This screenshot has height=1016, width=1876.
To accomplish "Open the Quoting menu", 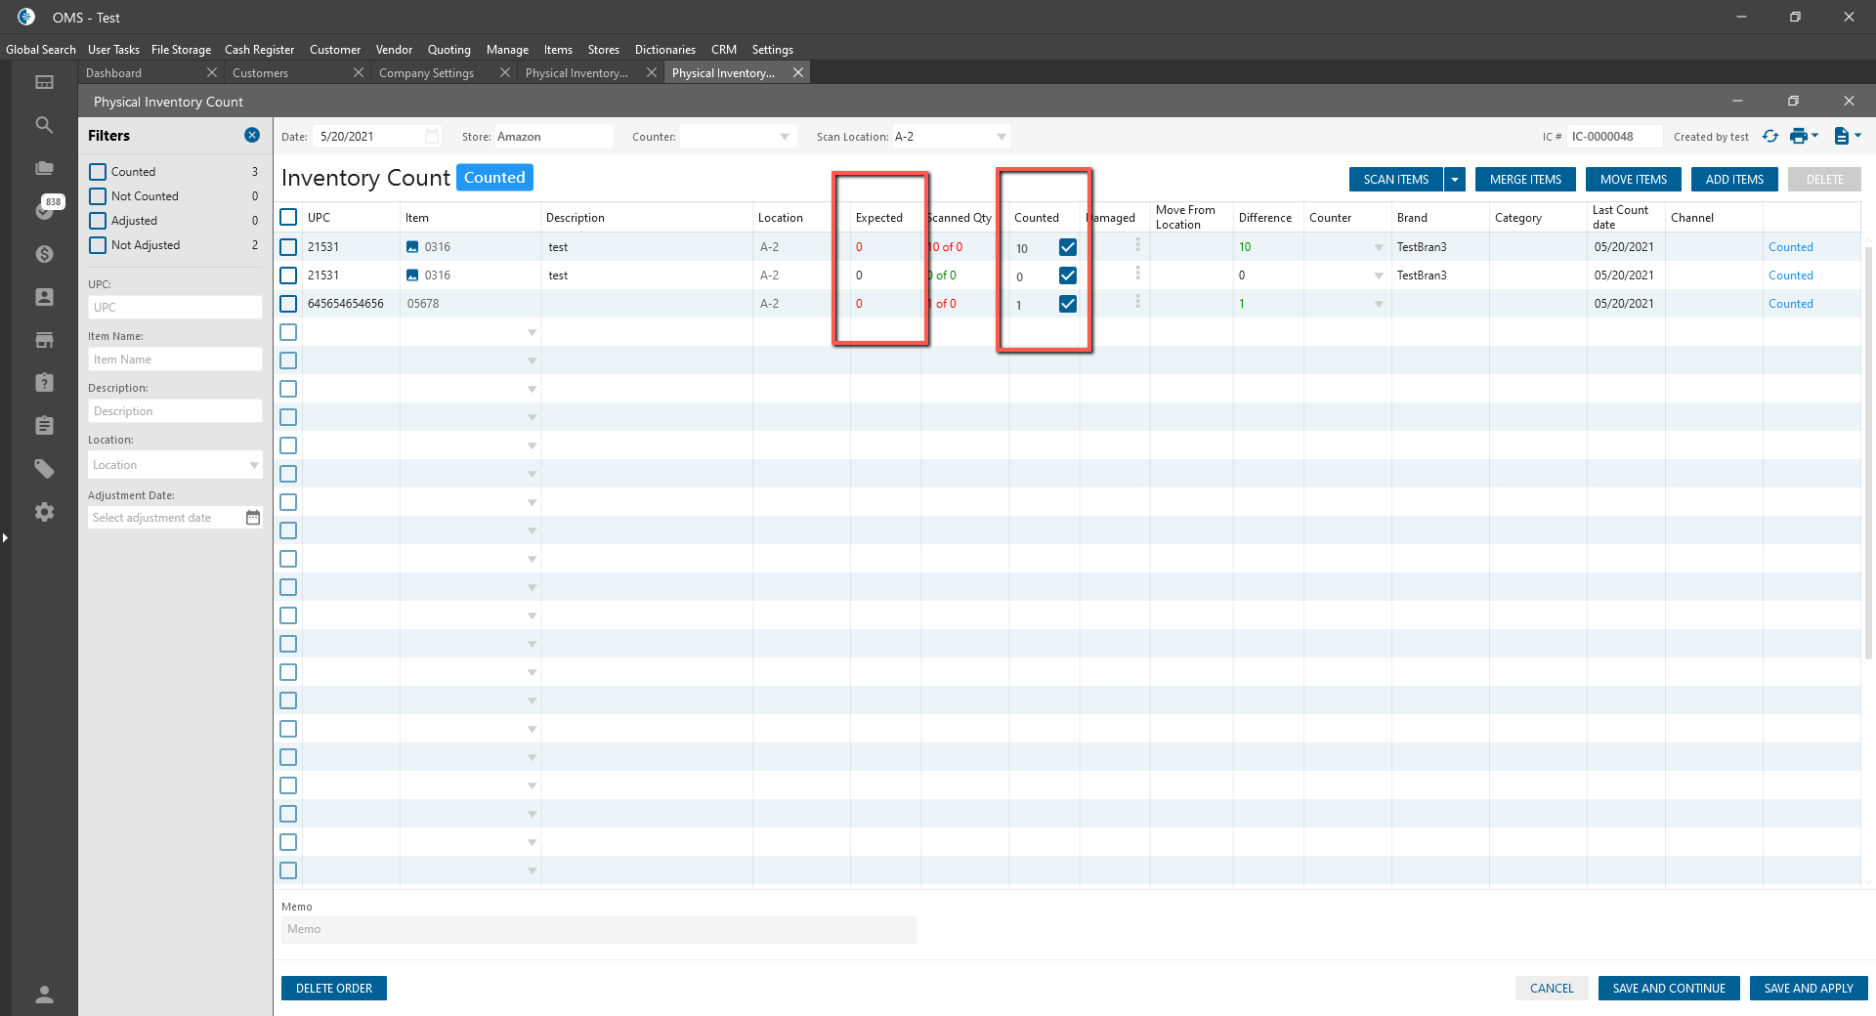I will [x=449, y=50].
